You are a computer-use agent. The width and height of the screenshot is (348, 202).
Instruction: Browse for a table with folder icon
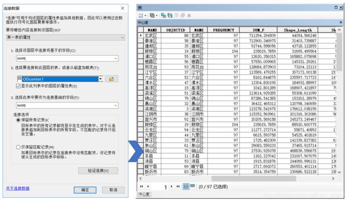click(111, 79)
